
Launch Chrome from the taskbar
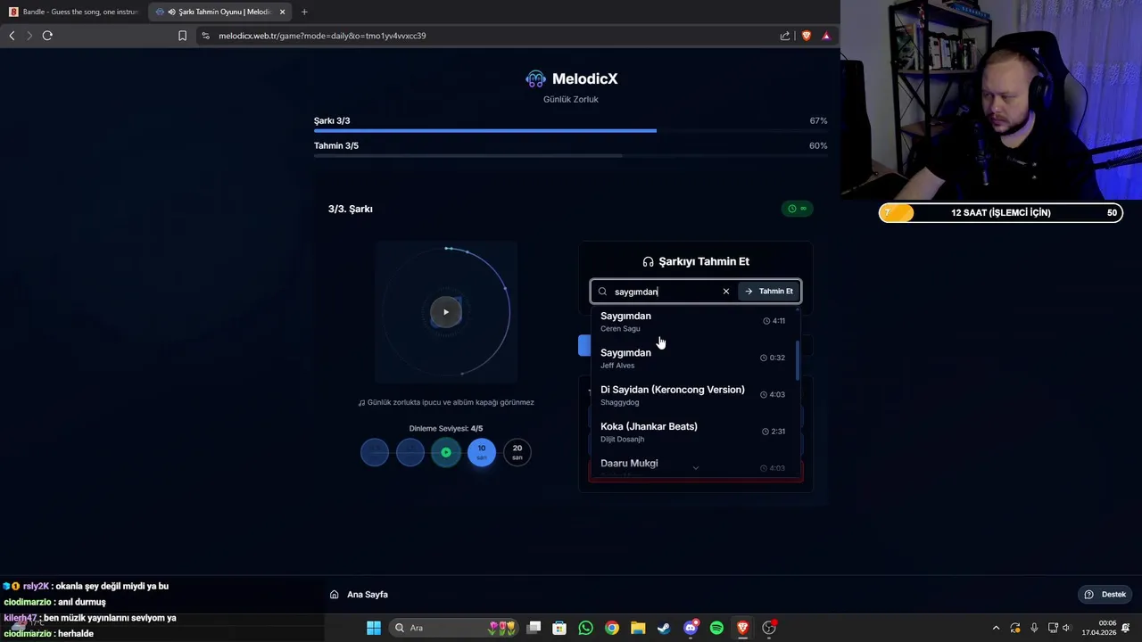pyautogui.click(x=612, y=628)
